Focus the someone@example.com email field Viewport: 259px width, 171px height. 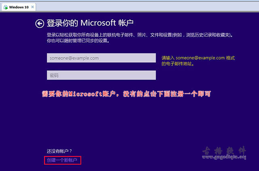tap(101, 58)
